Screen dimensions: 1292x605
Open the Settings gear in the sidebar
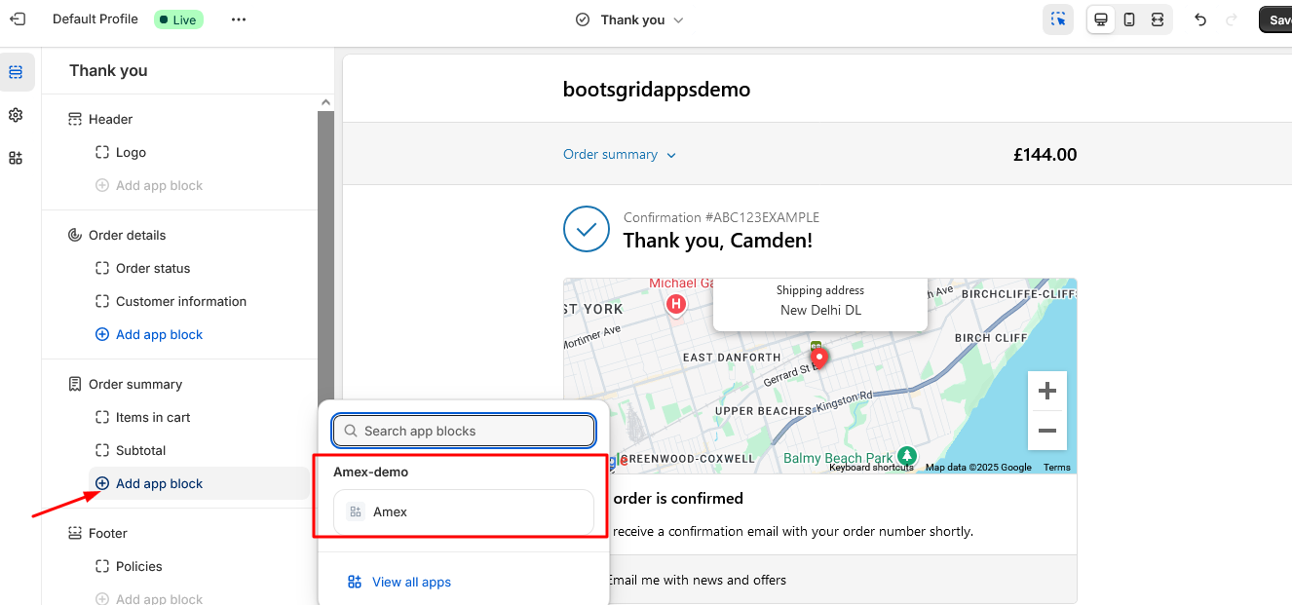[16, 115]
